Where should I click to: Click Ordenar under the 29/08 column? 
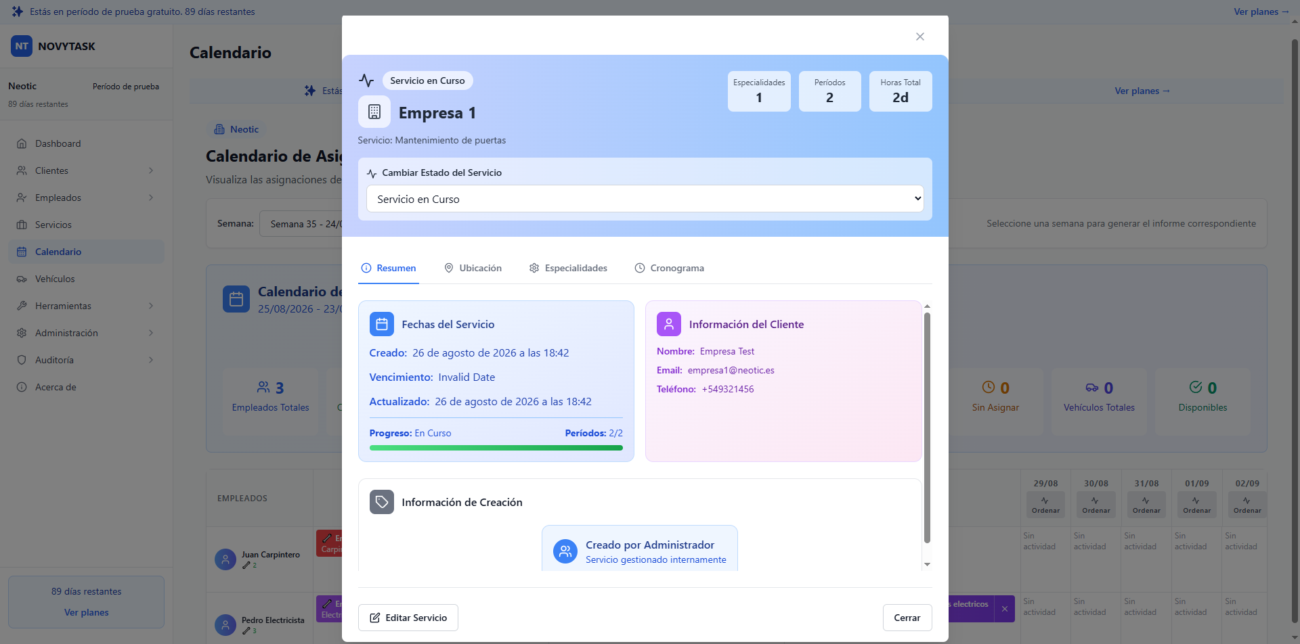coord(1045,505)
